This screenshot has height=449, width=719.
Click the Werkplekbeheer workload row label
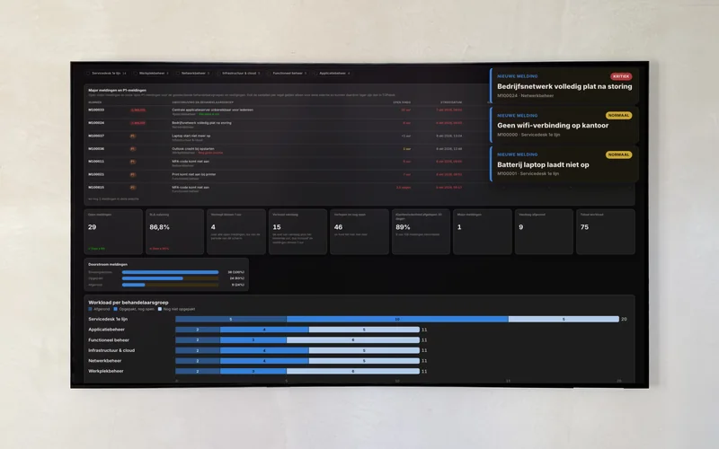click(x=106, y=371)
